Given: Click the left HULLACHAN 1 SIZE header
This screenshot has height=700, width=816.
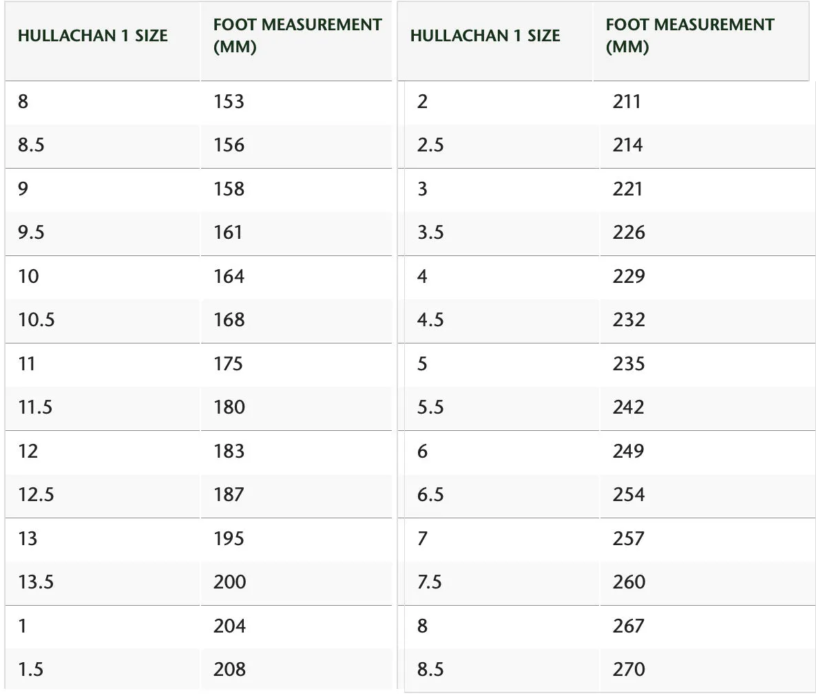Looking at the screenshot, I should [x=93, y=36].
